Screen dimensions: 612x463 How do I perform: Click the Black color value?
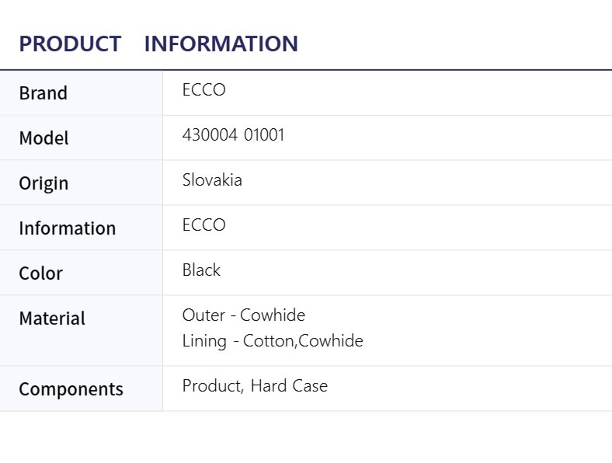[201, 270]
